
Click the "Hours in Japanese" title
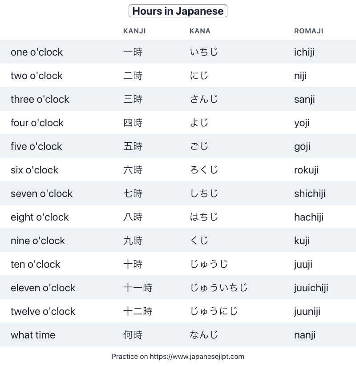[178, 11]
